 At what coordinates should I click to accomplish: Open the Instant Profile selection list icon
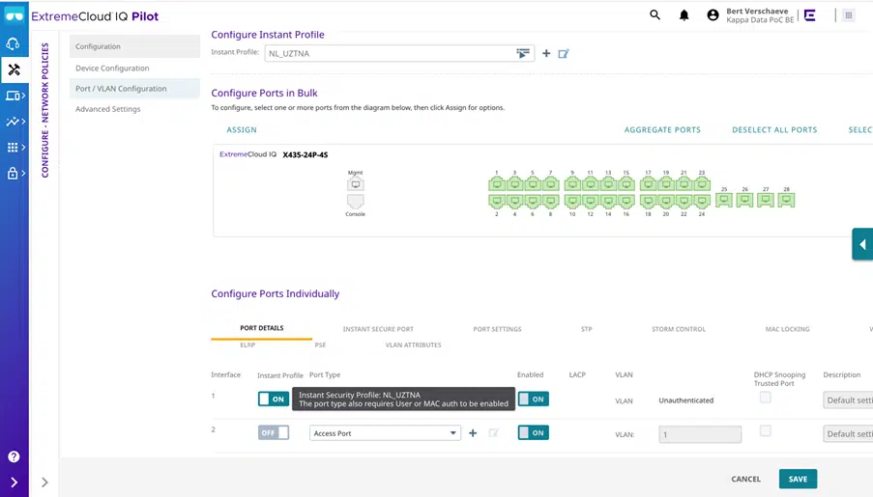pos(523,53)
